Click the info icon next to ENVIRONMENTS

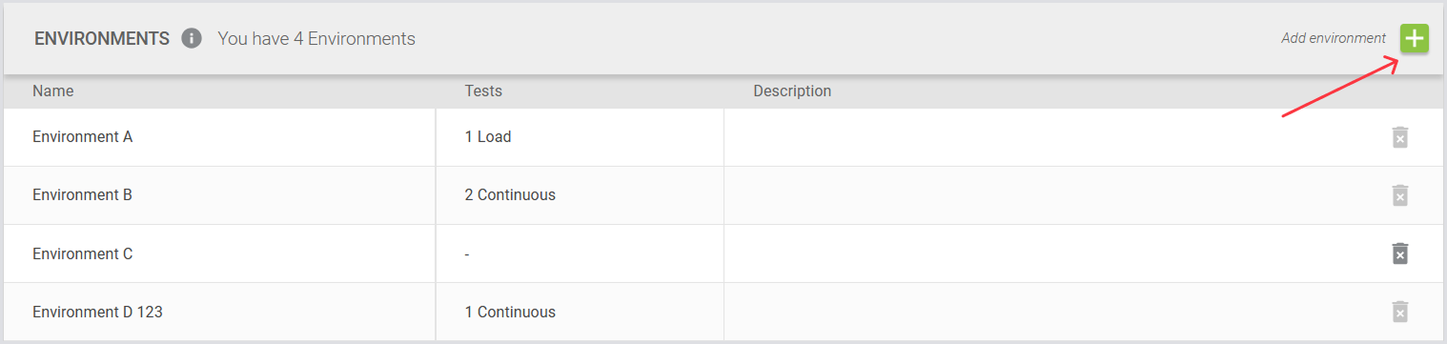(192, 39)
